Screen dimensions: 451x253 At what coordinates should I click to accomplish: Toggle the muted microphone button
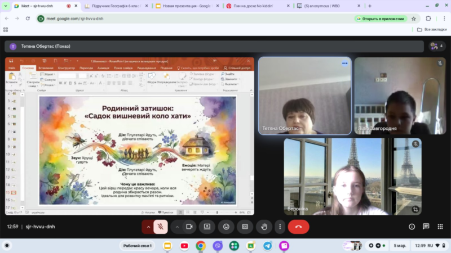pos(161,227)
